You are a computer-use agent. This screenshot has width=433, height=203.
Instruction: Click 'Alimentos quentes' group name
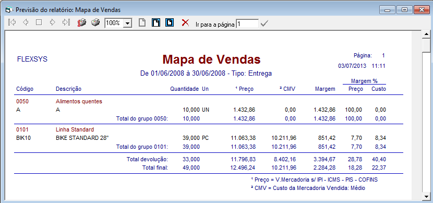[x=79, y=101]
